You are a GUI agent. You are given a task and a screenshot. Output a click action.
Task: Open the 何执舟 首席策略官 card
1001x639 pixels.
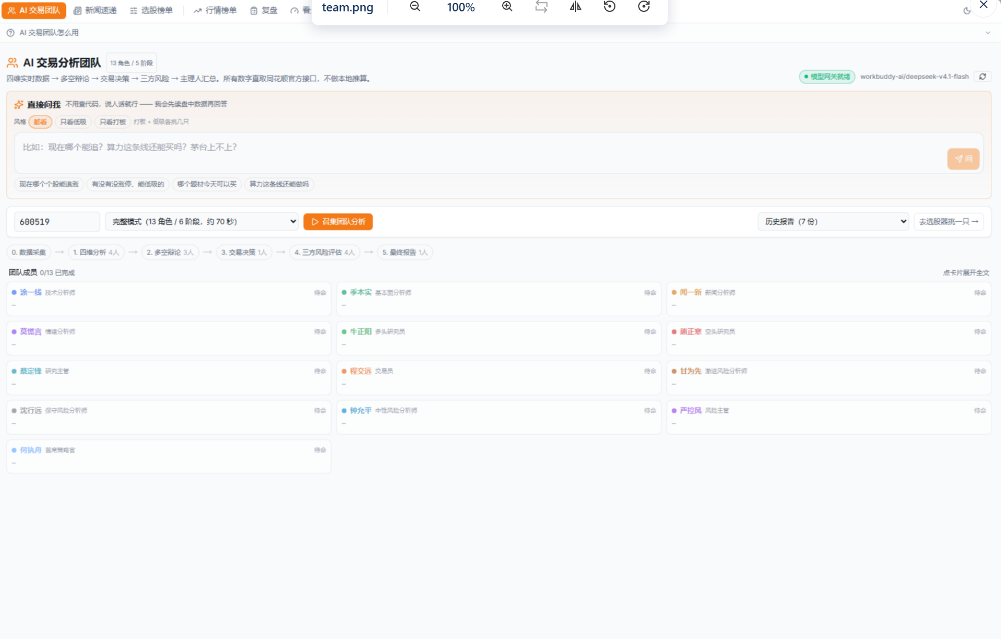pyautogui.click(x=169, y=456)
